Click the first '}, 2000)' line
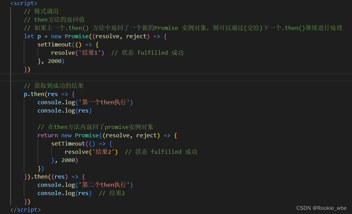 51,61
